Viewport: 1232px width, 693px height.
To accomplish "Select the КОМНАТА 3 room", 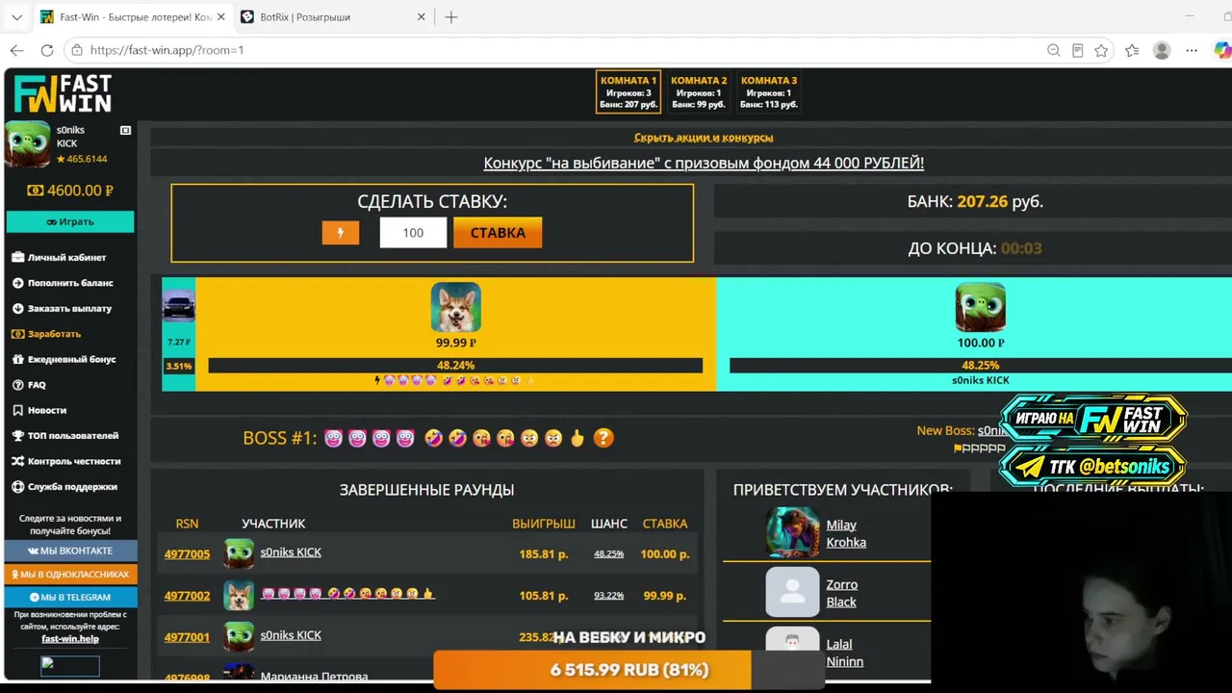I will point(769,92).
